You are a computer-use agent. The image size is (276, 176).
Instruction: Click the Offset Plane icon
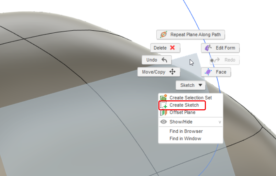pyautogui.click(x=164, y=112)
